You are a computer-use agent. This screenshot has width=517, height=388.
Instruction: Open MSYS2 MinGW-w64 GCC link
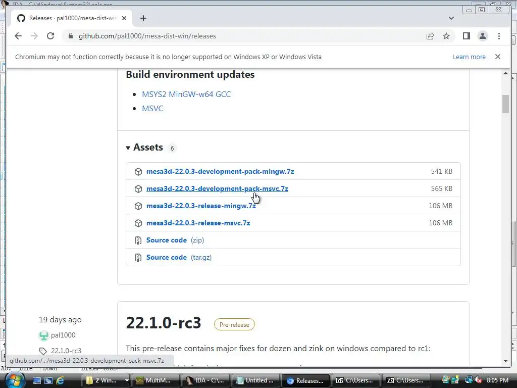click(186, 94)
